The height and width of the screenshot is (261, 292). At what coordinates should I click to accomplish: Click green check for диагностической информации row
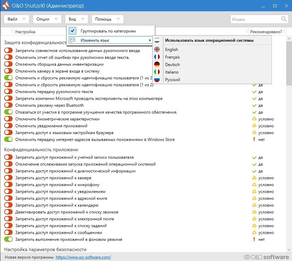click(x=254, y=171)
